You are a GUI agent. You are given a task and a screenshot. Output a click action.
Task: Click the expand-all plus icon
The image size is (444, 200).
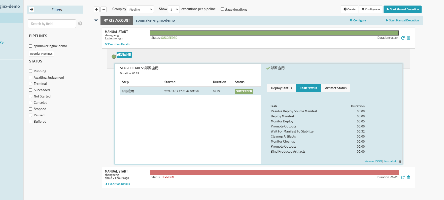click(x=97, y=9)
